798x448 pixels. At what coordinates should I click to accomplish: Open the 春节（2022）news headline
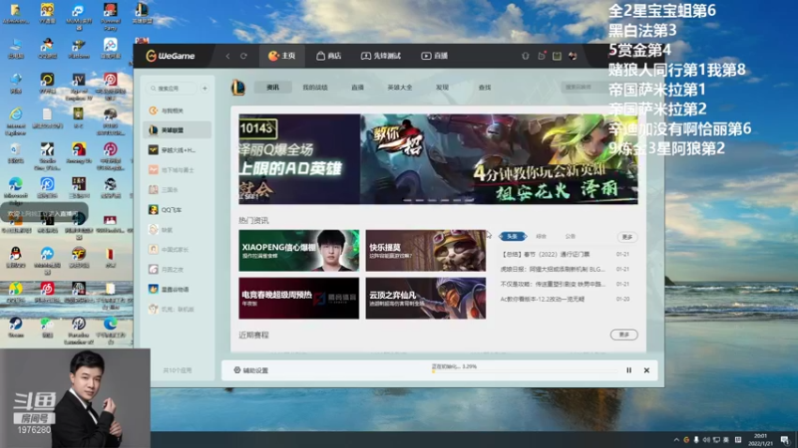tap(546, 254)
